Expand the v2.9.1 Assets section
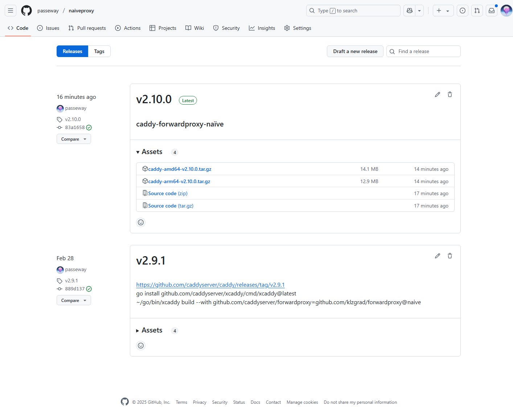Viewport: 513px width, 419px height. (149, 330)
